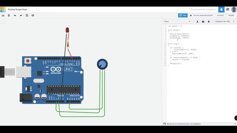Toggle the blue Code panel button
Image resolution: width=237 pixels, height=133 pixels.
click(183, 16)
